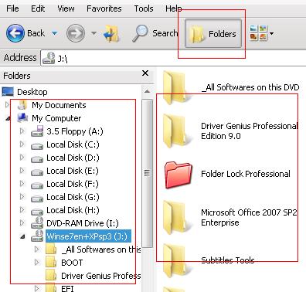Viewport: 306px width, 292px height.
Task: Expand the 3.5 Floppy (A:) node
Action: click(22, 131)
